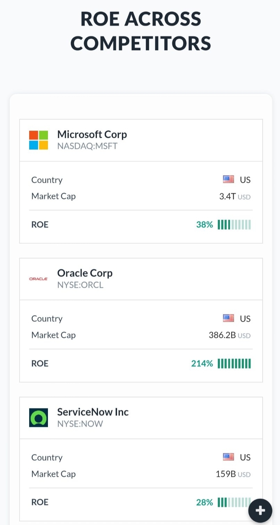Open the Microsoft Corp company link
This screenshot has height=525, width=280.
click(x=92, y=134)
